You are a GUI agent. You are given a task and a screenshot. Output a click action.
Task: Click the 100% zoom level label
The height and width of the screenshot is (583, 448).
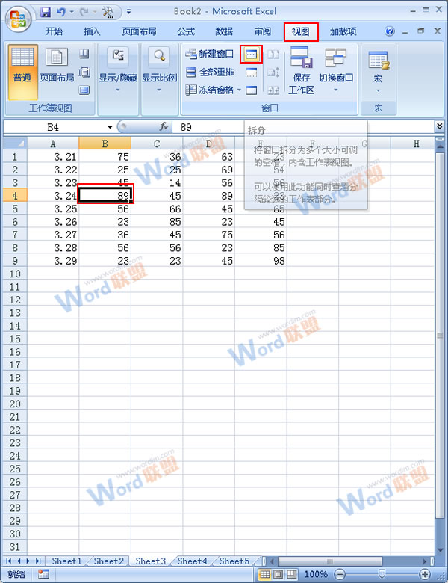[316, 574]
